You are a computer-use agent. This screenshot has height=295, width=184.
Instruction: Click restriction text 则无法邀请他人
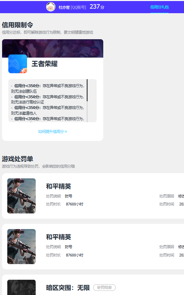point(24,113)
